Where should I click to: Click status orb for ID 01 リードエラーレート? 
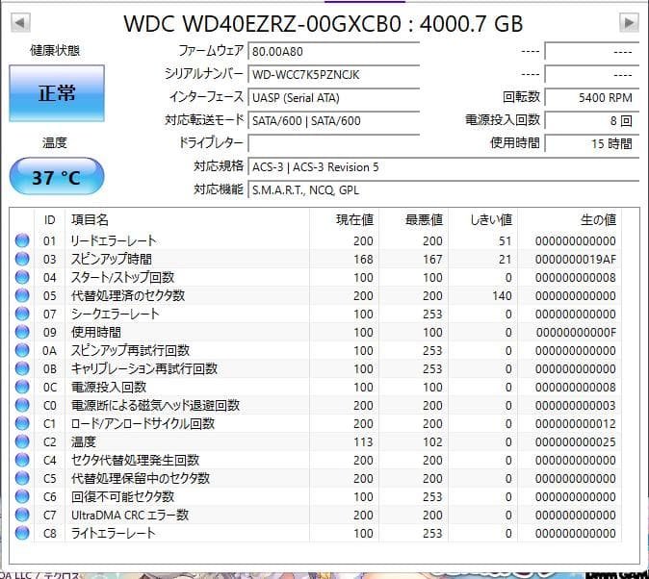pos(22,240)
